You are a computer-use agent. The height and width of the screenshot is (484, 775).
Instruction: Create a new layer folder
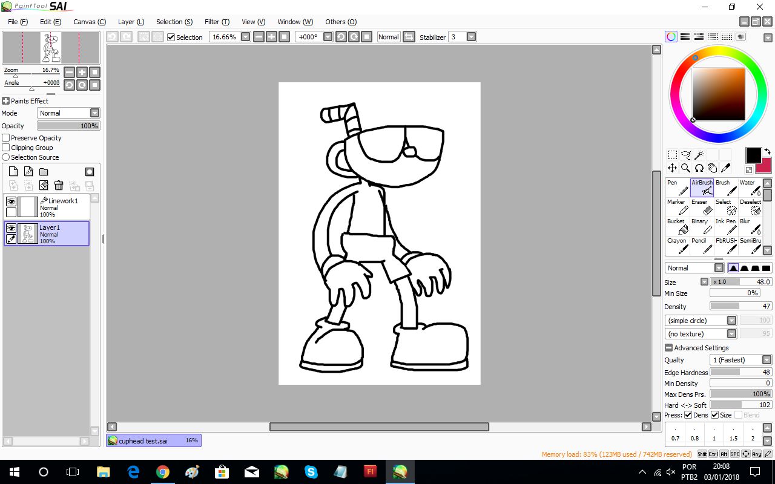click(x=44, y=172)
